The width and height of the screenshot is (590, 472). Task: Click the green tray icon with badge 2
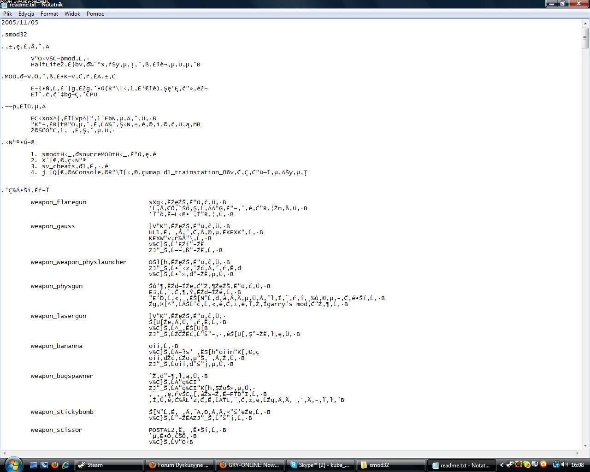[x=527, y=465]
